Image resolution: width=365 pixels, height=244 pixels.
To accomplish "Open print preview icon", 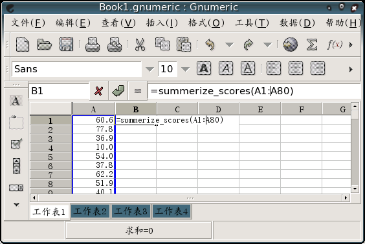I will click(x=115, y=45).
